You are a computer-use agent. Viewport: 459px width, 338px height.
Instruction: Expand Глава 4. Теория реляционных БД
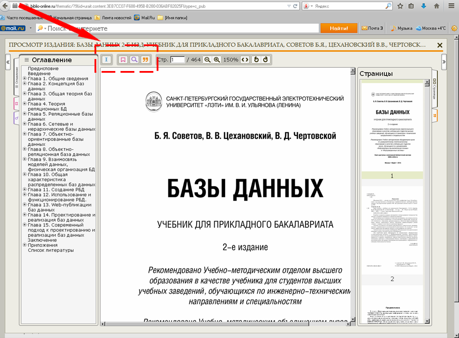pyautogui.click(x=25, y=104)
